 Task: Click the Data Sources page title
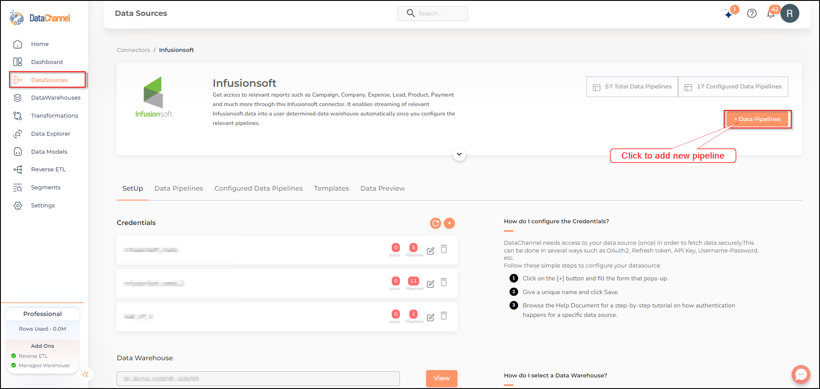pyautogui.click(x=141, y=13)
